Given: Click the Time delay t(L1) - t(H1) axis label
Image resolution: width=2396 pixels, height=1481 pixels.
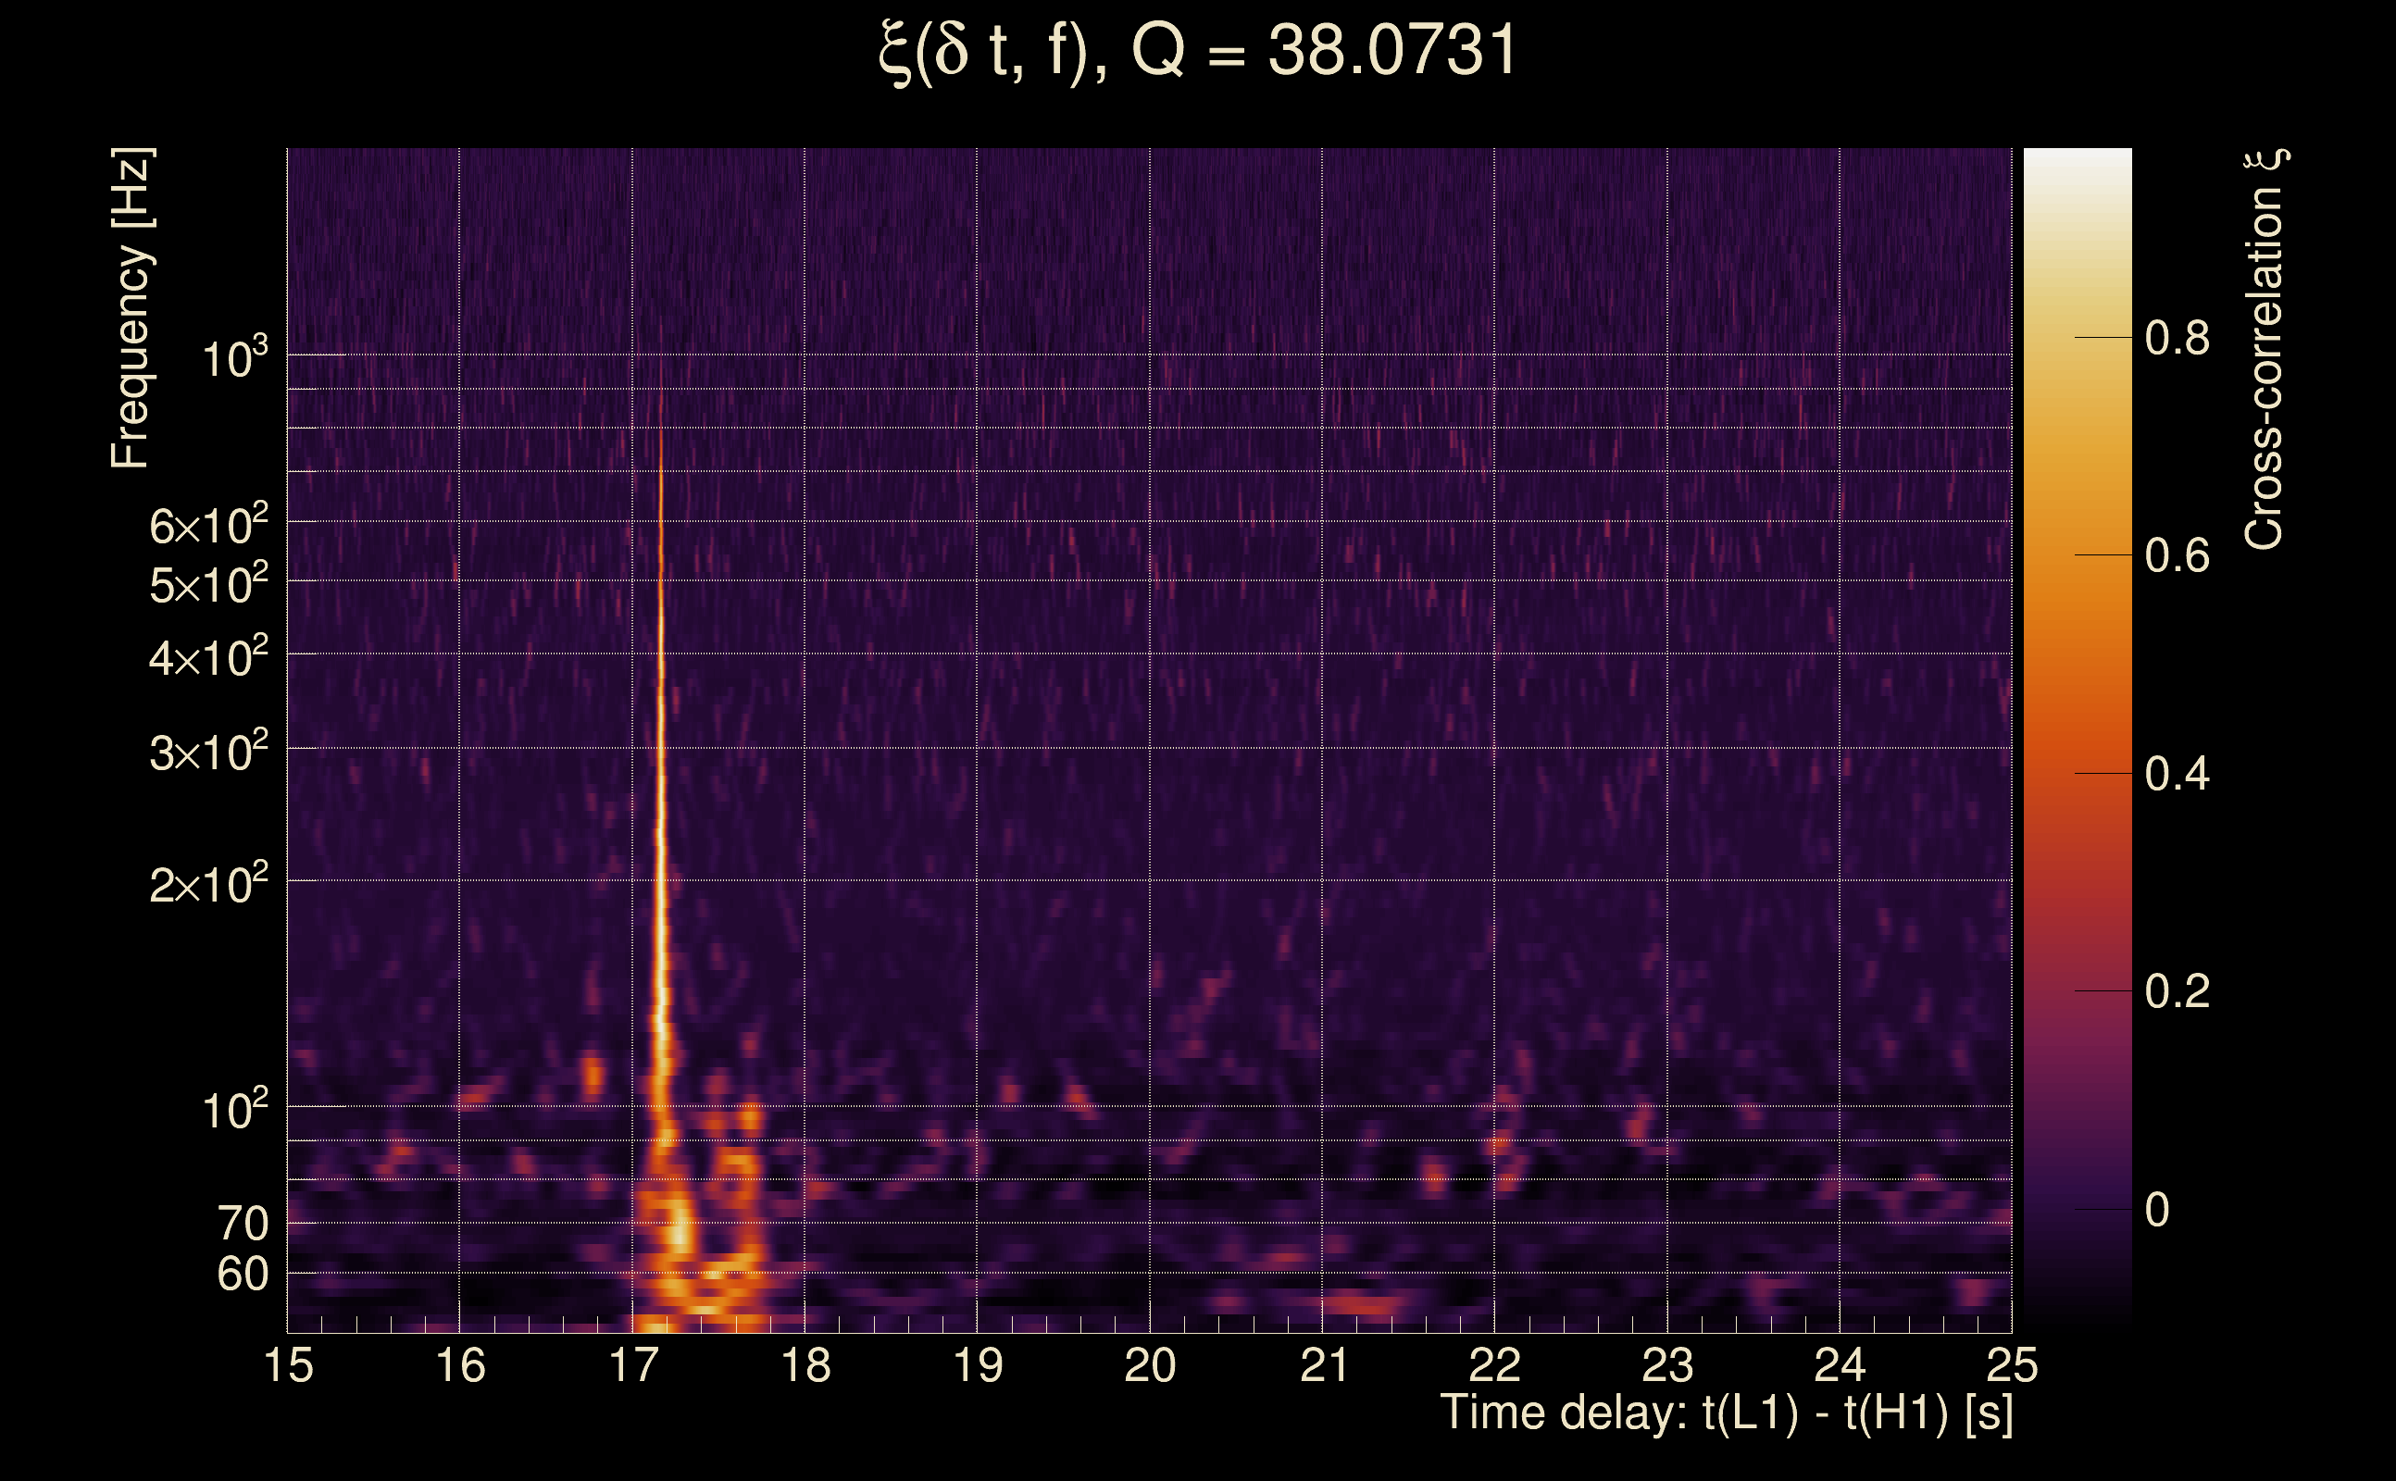Looking at the screenshot, I should tap(1726, 1413).
